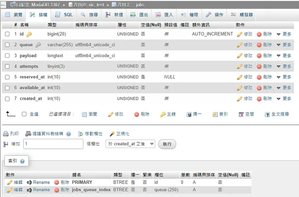Click the pencil edit icon for created_at row
The height and width of the screenshot is (197, 299).
pyautogui.click(x=240, y=99)
